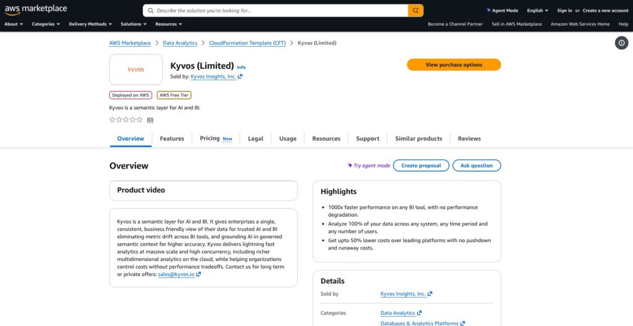633x326 pixels.
Task: Expand the Resources menu in navigation bar
Action: click(x=169, y=24)
